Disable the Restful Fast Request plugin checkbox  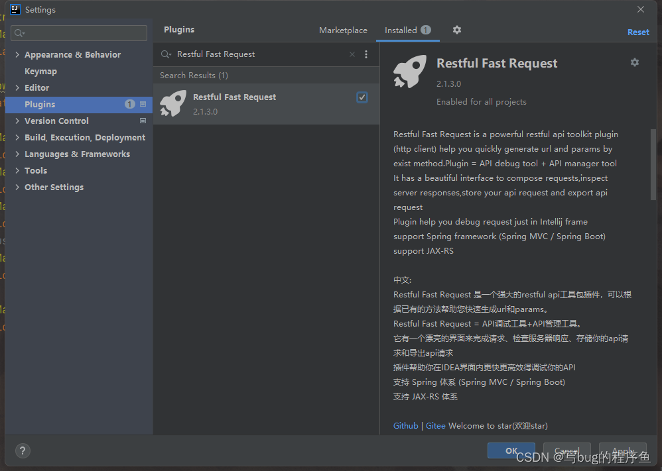(x=362, y=97)
